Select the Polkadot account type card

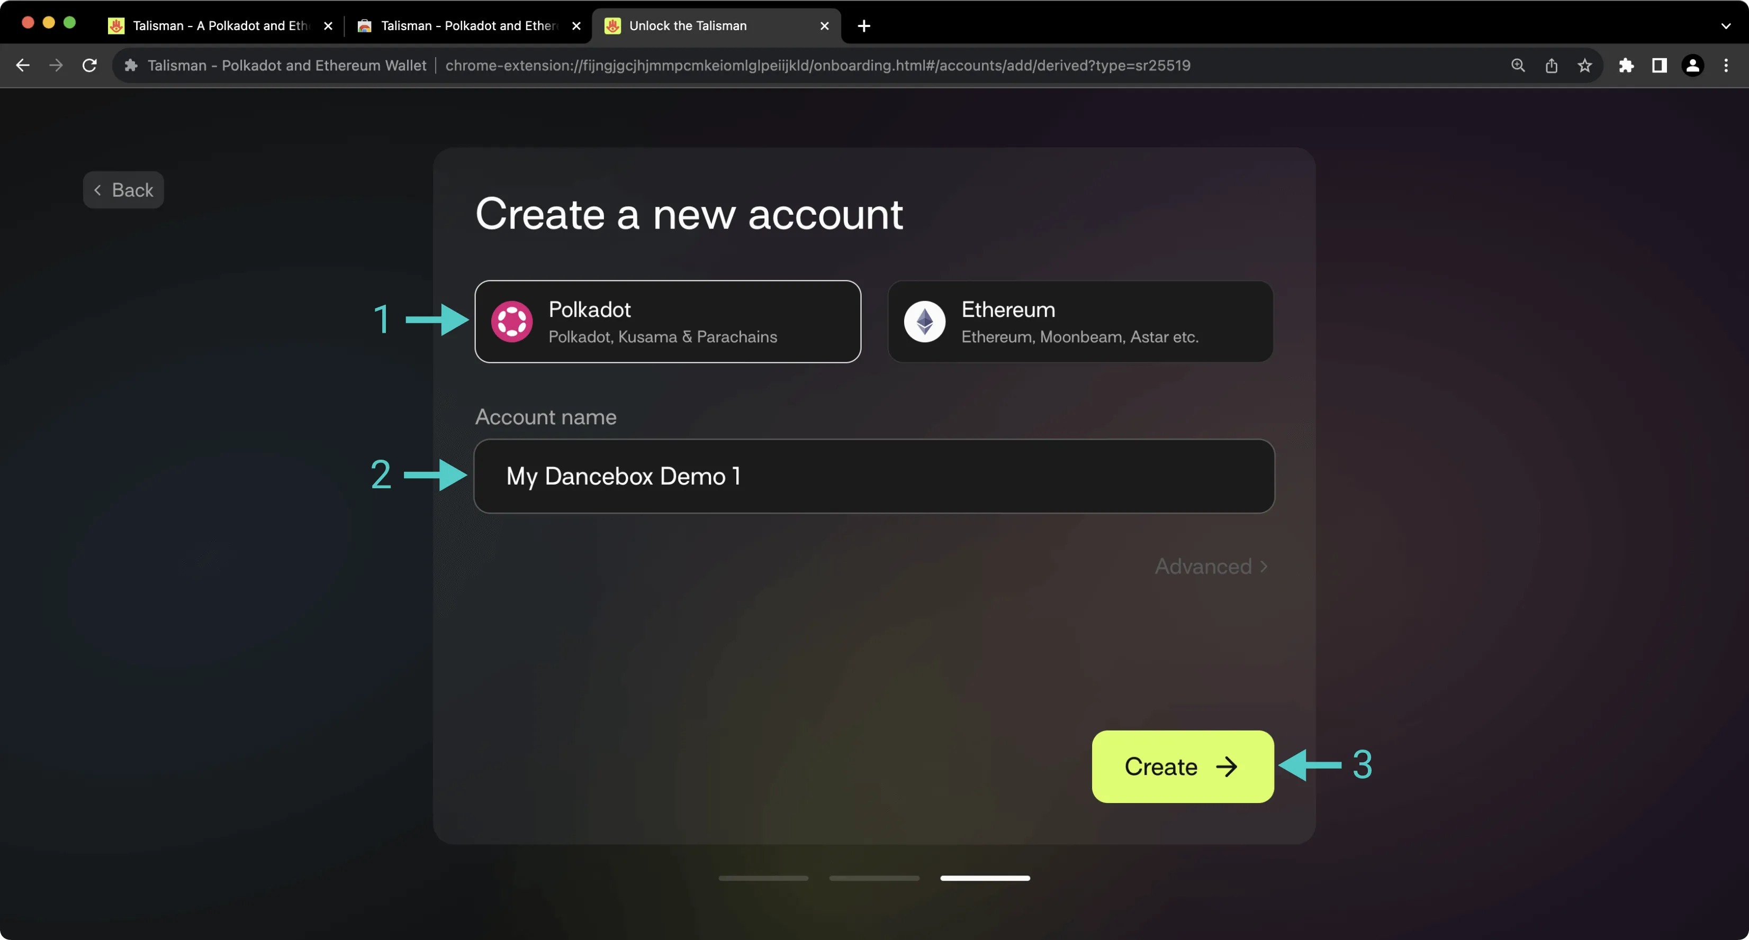[x=668, y=322]
